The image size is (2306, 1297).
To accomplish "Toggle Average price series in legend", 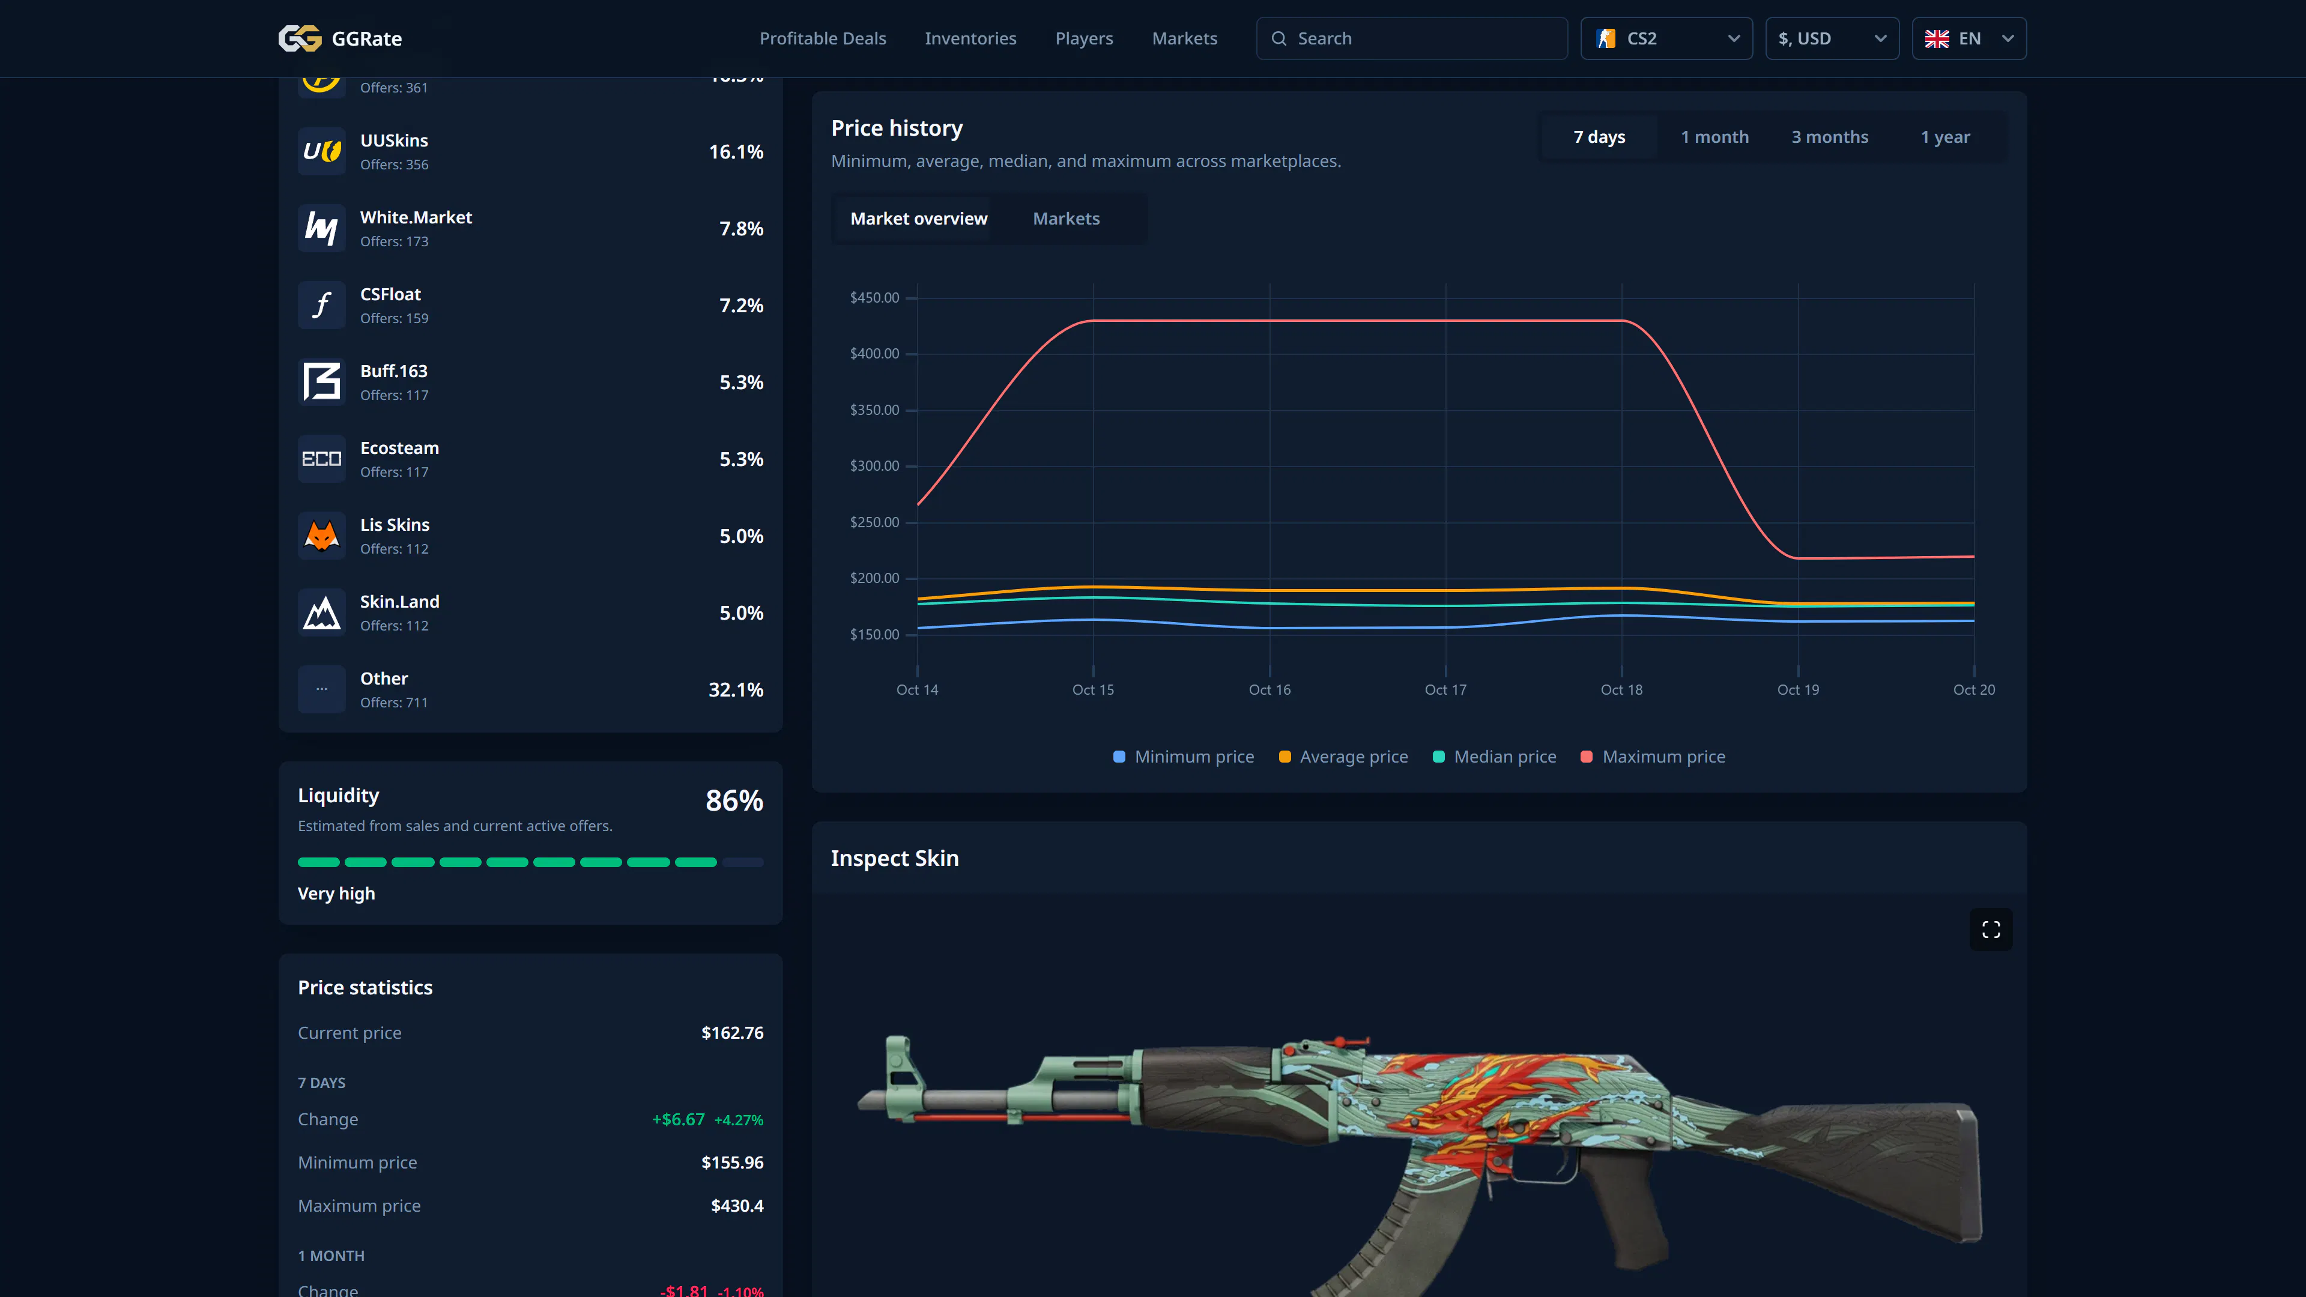I will pyautogui.click(x=1343, y=757).
